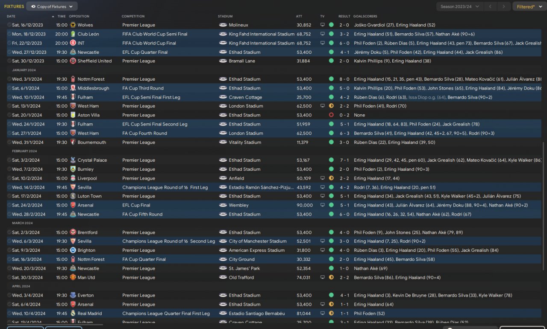Click the Middlesbrough club badge
This screenshot has width=547, height=329.
point(73,88)
